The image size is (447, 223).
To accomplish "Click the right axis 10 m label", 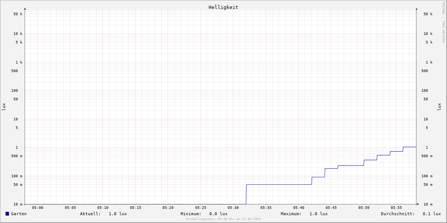I will click(428, 204).
